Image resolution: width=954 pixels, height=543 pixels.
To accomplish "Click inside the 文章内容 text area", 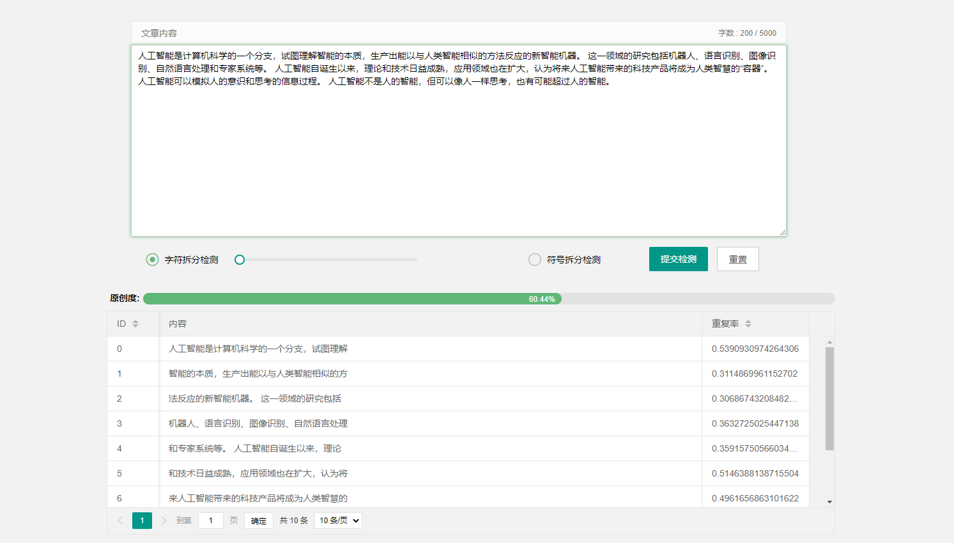I will coord(458,153).
